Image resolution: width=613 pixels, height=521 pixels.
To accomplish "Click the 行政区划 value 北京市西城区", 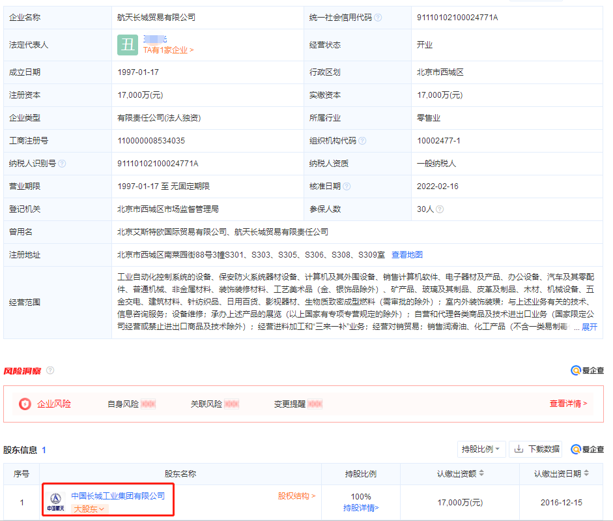I will pos(440,72).
